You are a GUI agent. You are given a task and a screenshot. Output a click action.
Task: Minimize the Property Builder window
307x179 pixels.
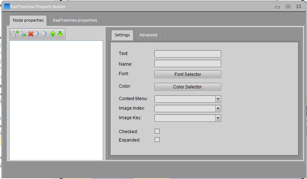click(x=277, y=7)
